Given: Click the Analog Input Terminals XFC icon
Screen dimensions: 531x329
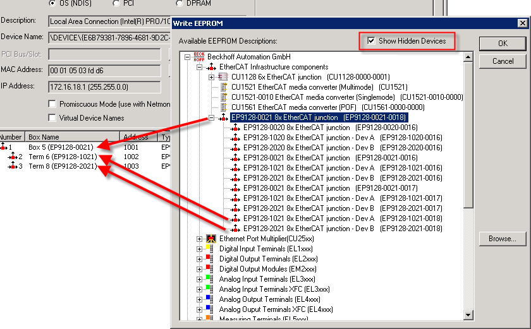Looking at the screenshot, I should point(210,289).
